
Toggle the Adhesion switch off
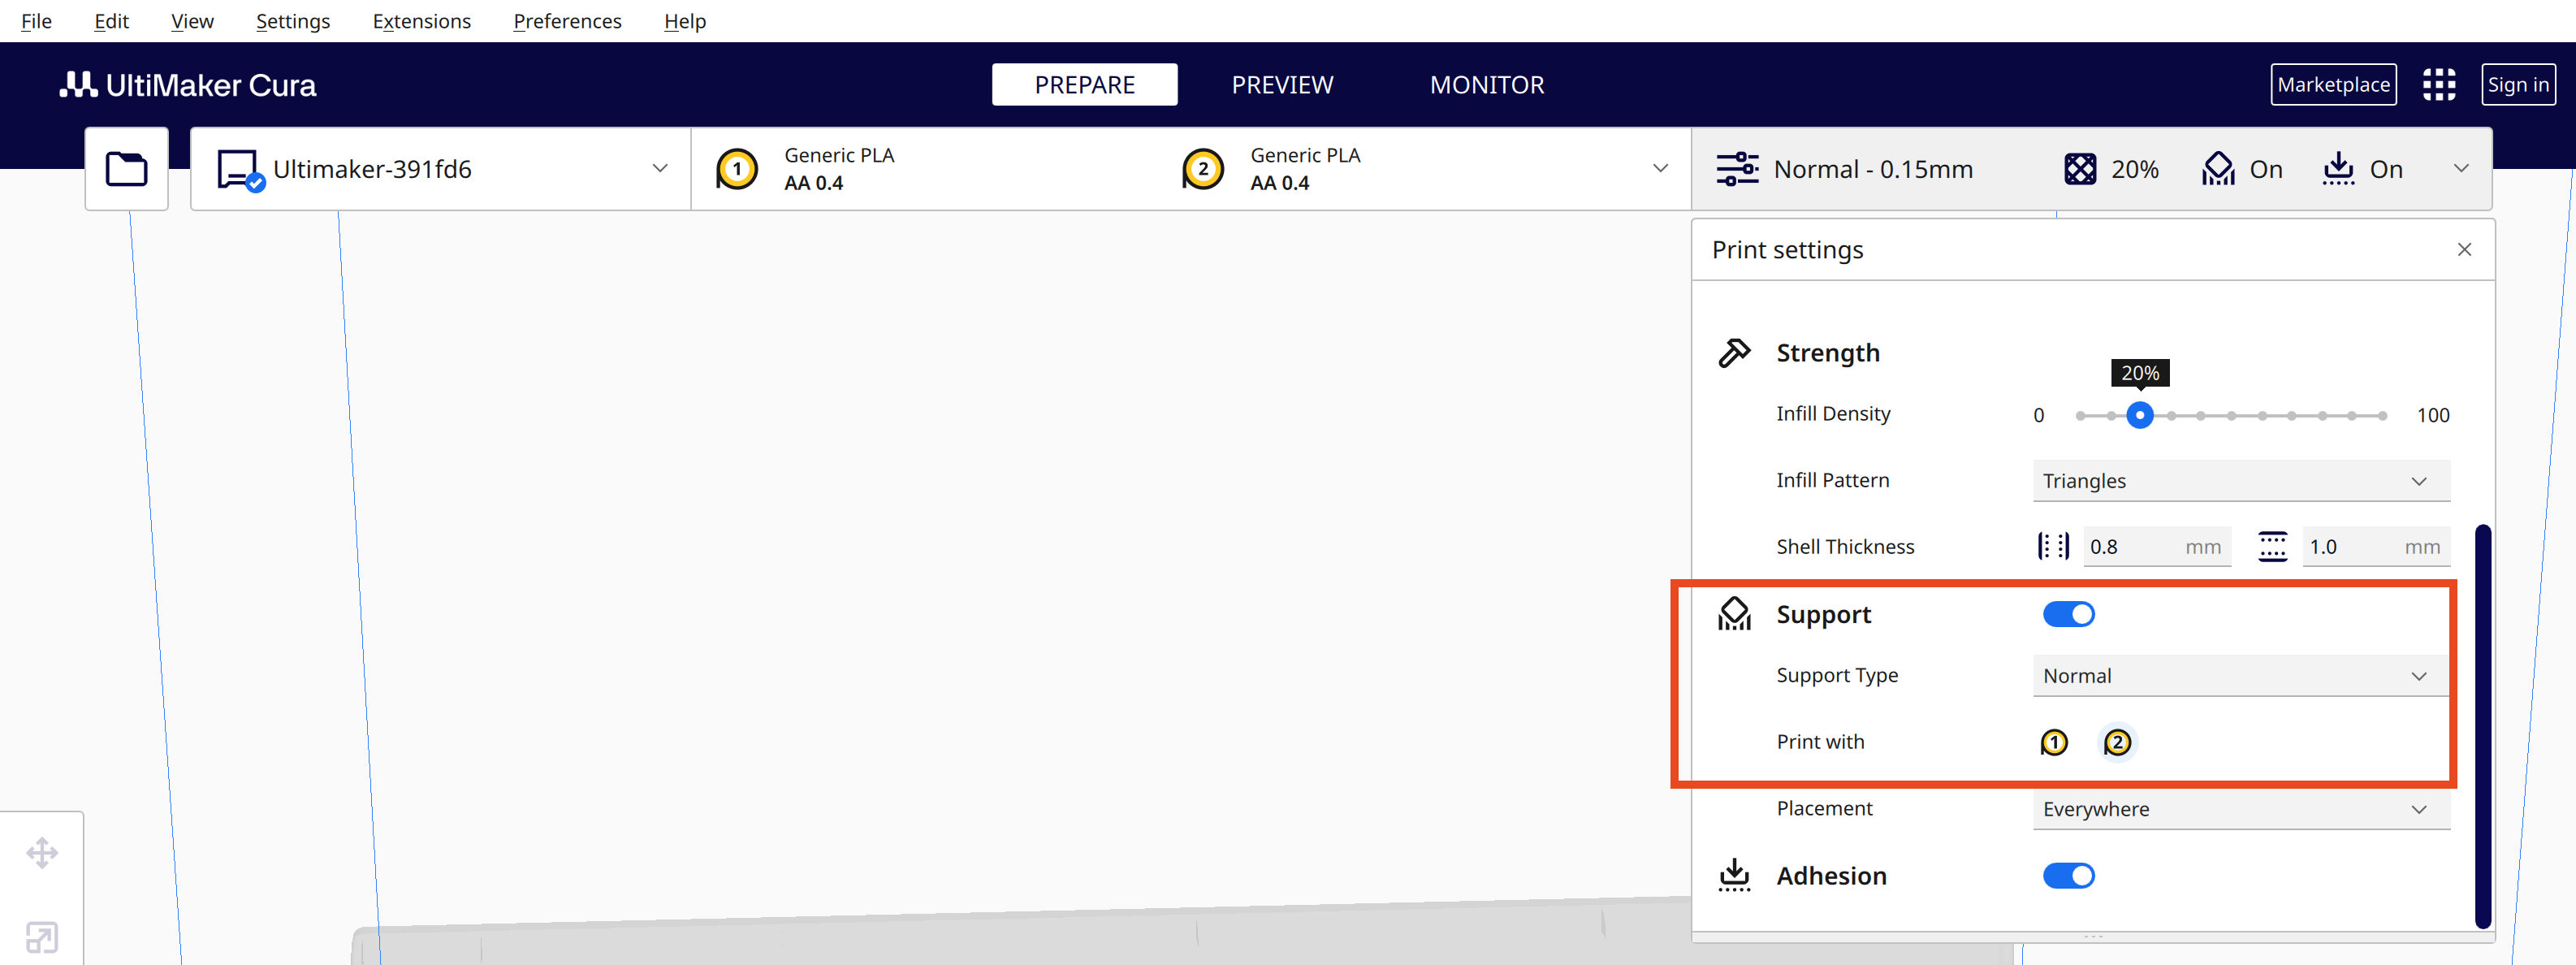pyautogui.click(x=2068, y=876)
